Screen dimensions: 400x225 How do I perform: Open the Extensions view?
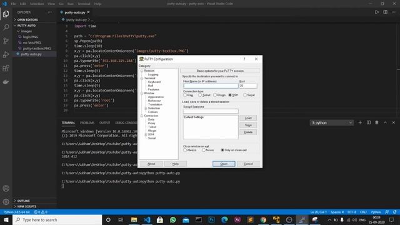6,68
